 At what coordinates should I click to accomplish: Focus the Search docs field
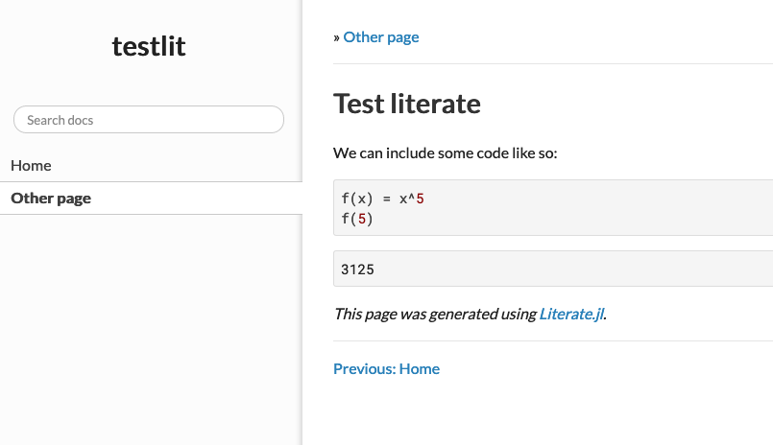[149, 120]
